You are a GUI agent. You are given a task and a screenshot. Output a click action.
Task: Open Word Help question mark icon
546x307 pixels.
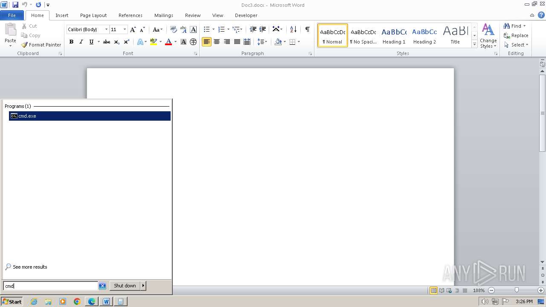point(541,15)
